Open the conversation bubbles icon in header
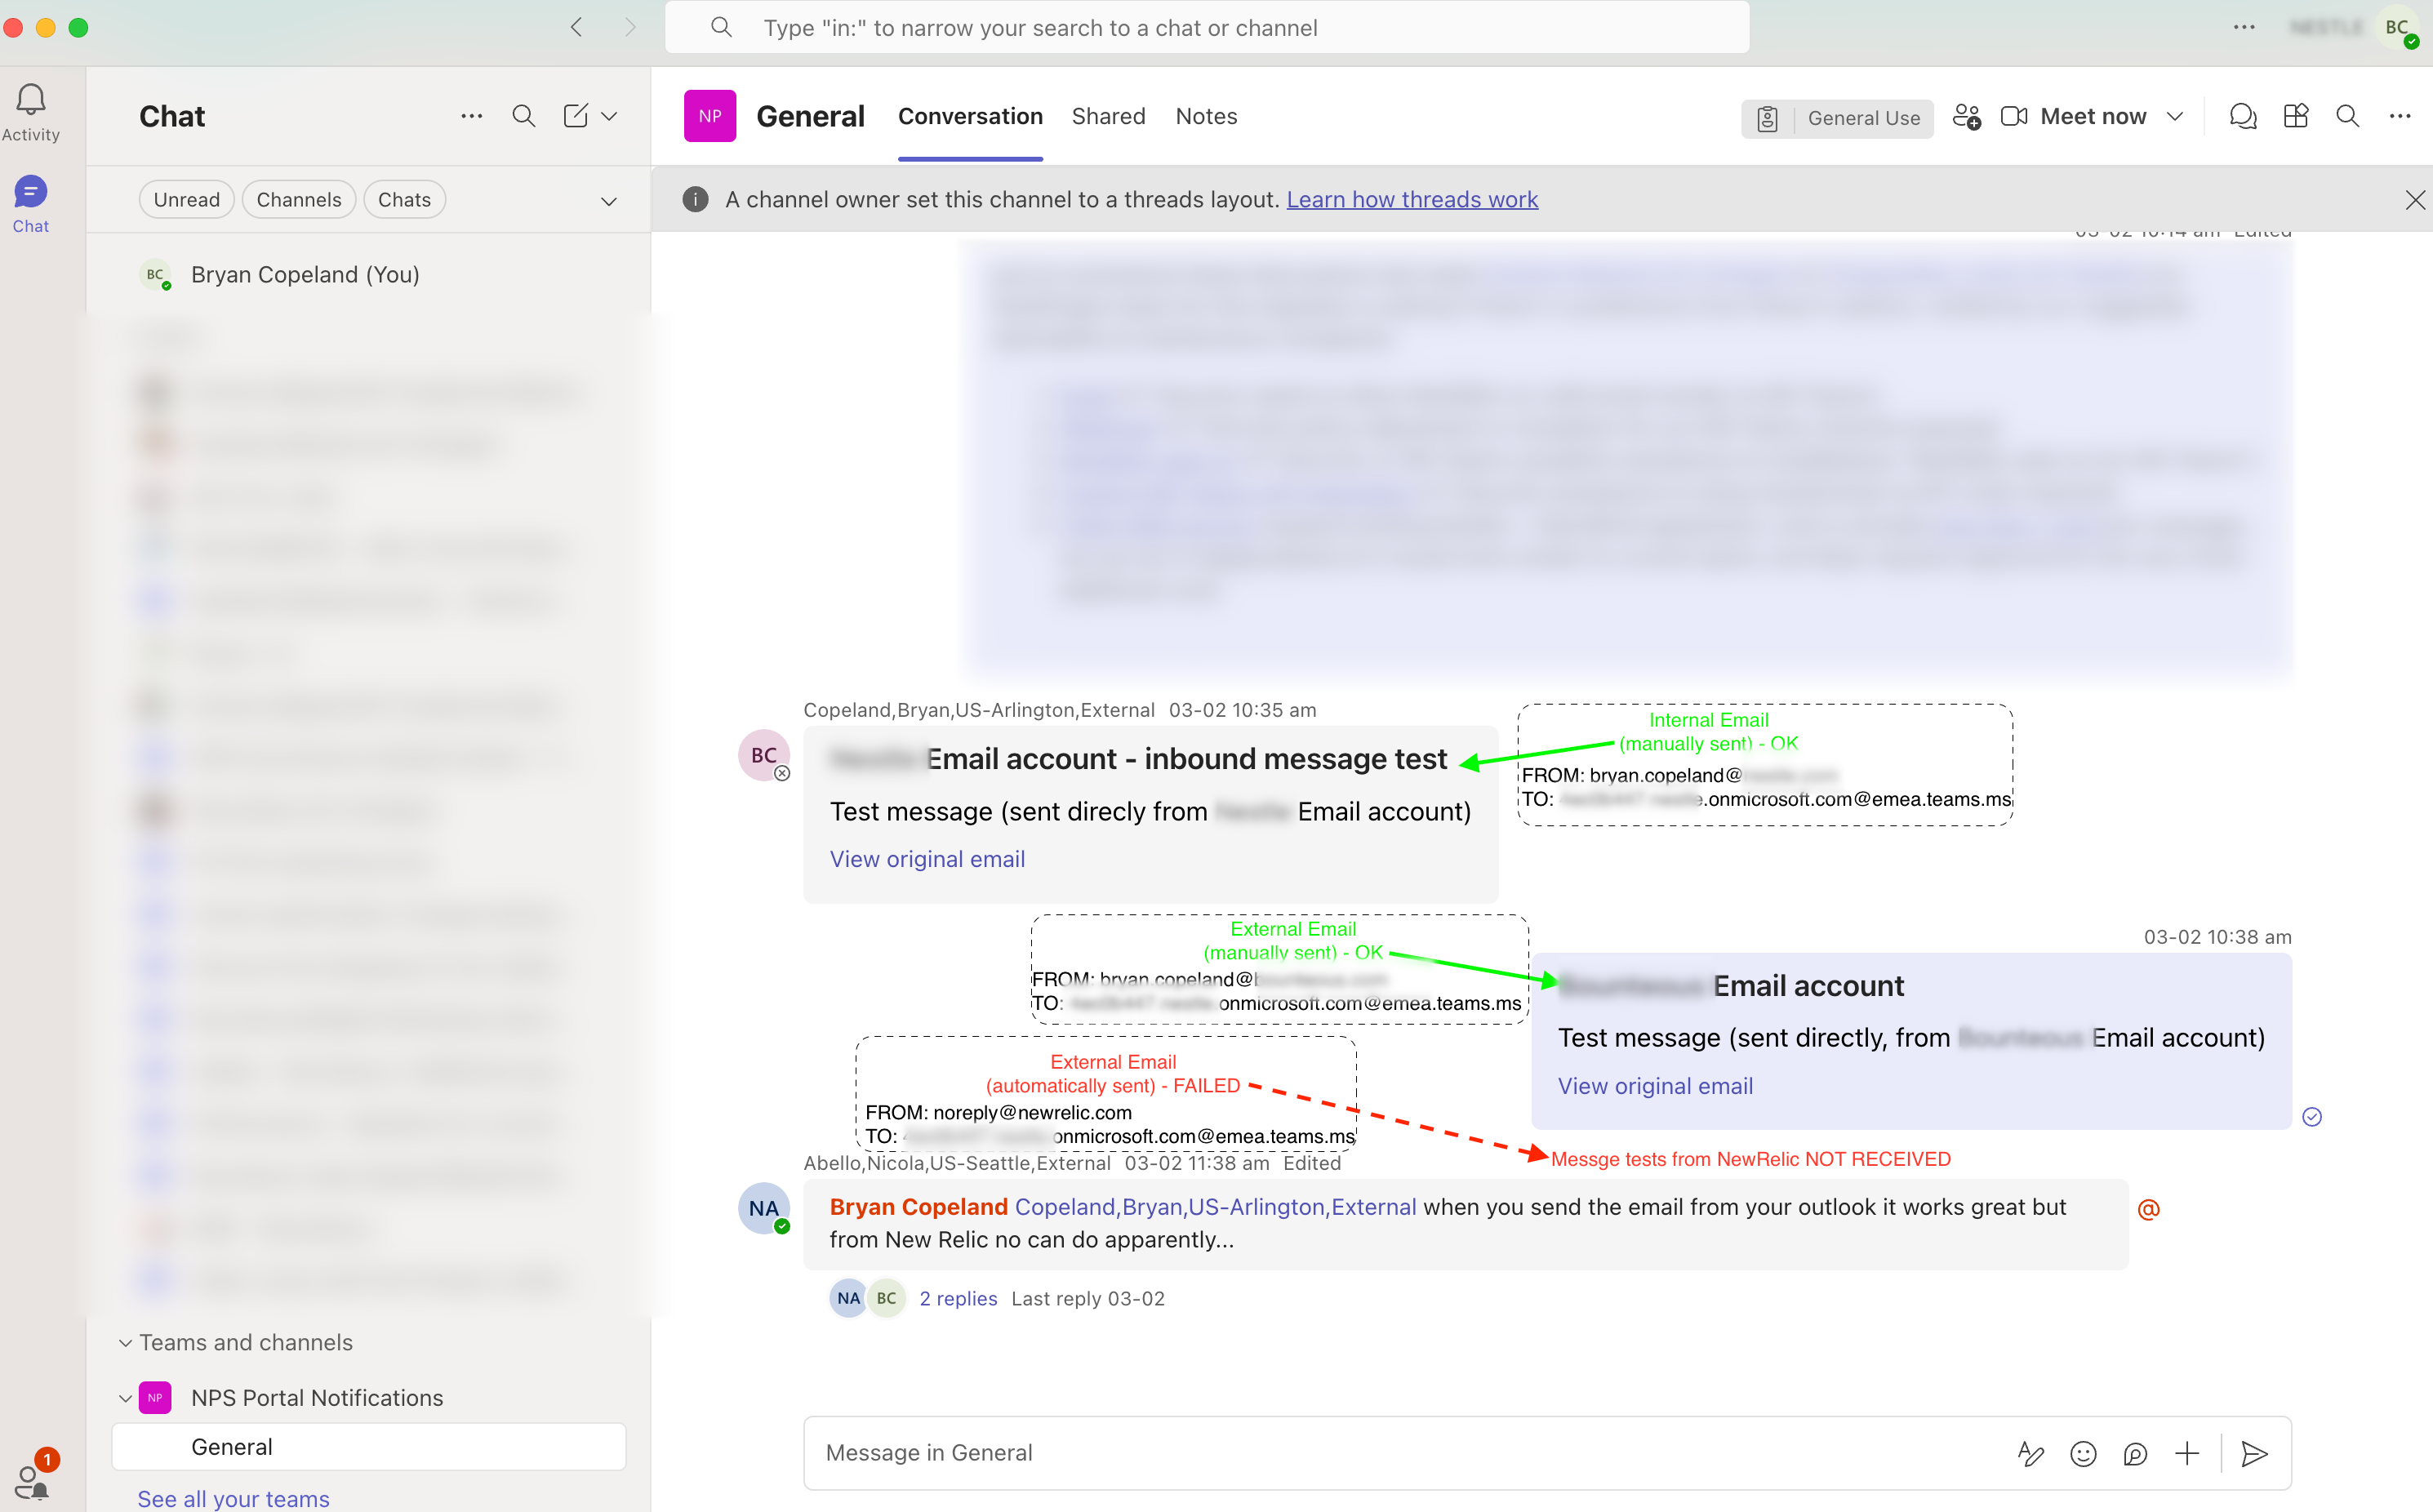Screen dimensions: 2433x1512 pyautogui.click(x=2242, y=117)
